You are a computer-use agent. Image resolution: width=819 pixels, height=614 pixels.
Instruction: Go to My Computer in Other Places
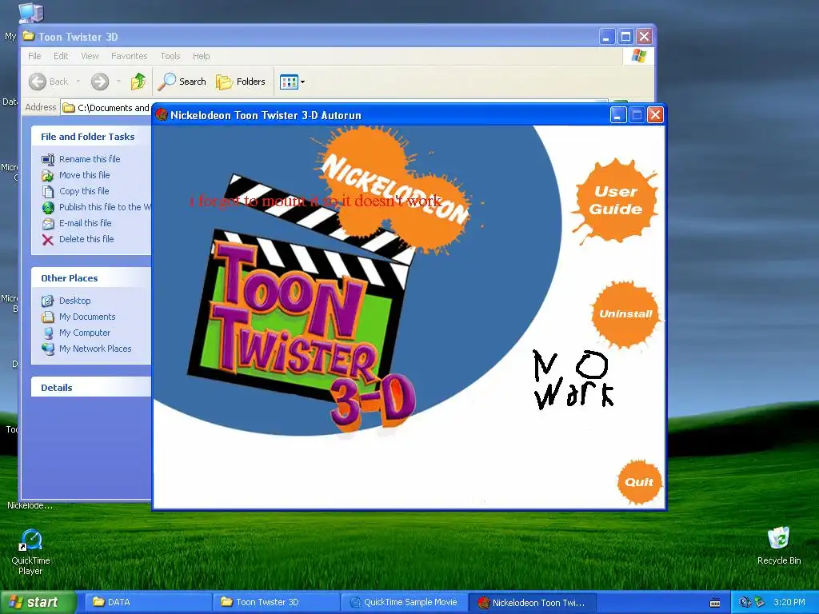[x=85, y=333]
